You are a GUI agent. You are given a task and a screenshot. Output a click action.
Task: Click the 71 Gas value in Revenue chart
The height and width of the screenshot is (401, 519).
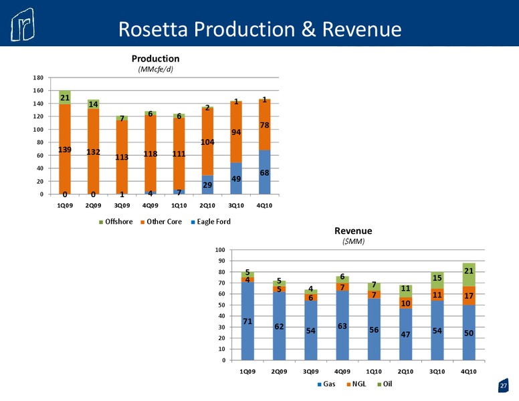[x=247, y=321]
